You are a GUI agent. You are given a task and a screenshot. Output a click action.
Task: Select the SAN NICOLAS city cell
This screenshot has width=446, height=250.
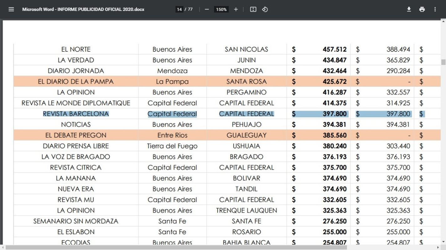[246, 49]
